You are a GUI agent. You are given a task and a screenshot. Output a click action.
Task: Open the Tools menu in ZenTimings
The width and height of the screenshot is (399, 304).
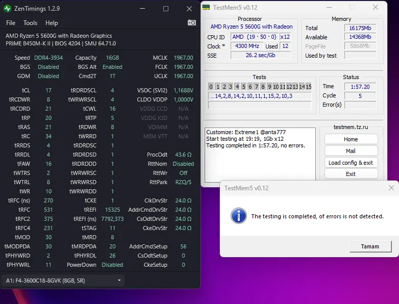(30, 23)
